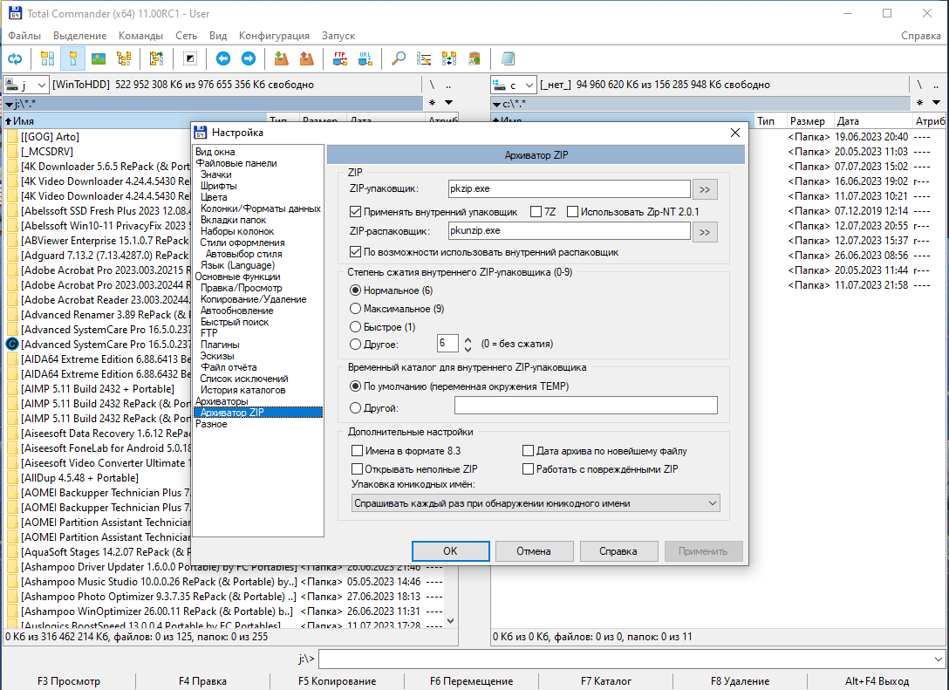The height and width of the screenshot is (690, 949).
Task: Click the tree icon with green arrow
Action: [157, 58]
